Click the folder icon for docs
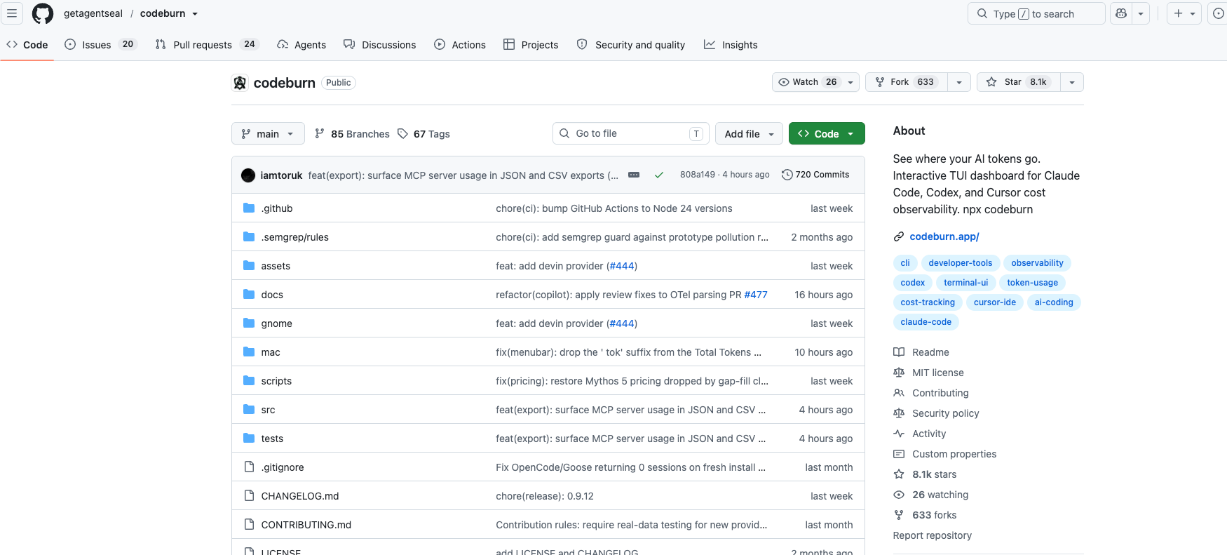 pos(249,295)
